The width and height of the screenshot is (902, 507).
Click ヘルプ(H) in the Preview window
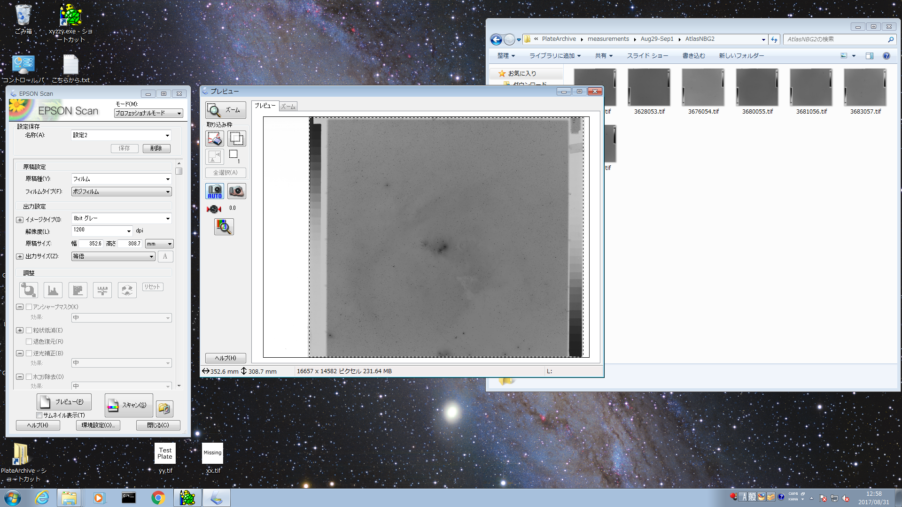225,358
